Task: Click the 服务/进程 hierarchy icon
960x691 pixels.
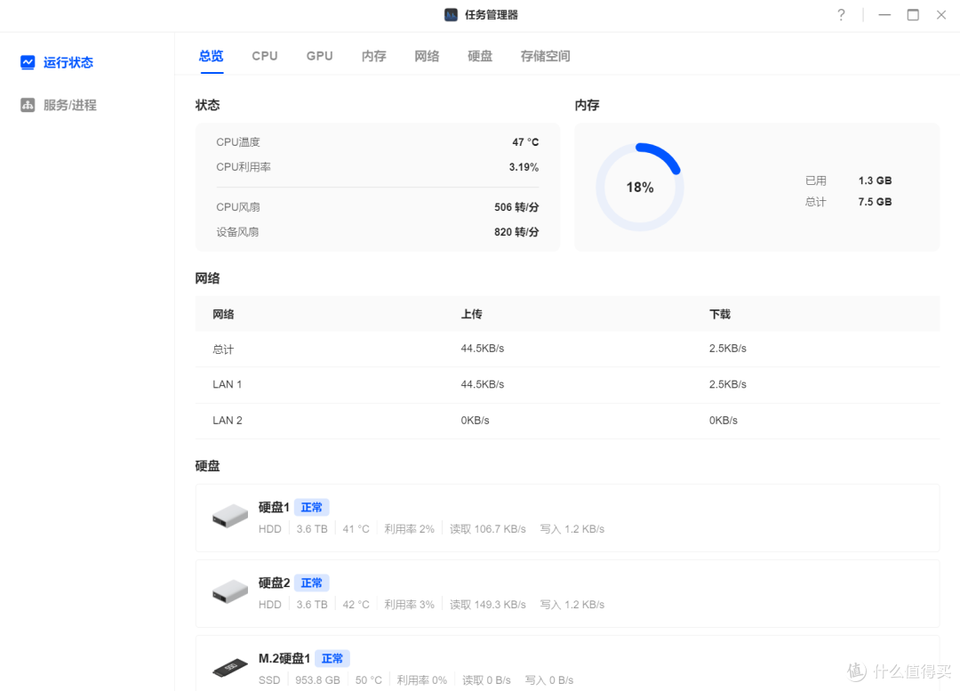Action: [28, 105]
